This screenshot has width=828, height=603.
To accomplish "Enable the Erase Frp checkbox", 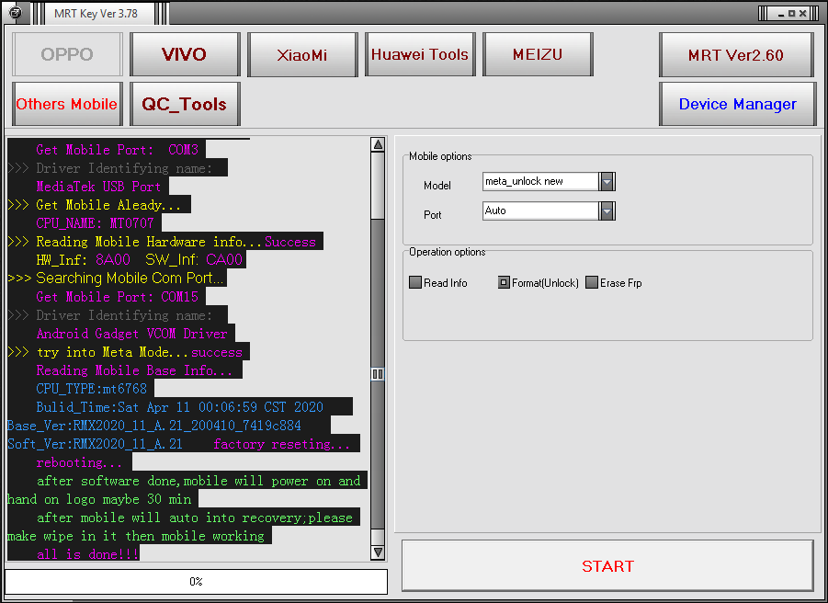I will point(592,282).
